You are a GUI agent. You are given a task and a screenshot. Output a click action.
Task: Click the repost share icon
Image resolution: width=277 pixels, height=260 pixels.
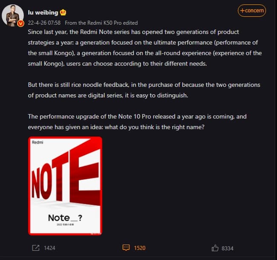[x=36, y=248]
